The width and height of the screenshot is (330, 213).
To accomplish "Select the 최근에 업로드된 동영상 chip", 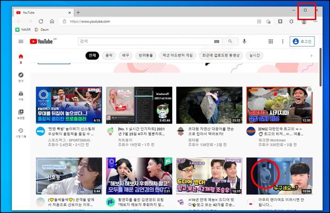I will (x=221, y=55).
